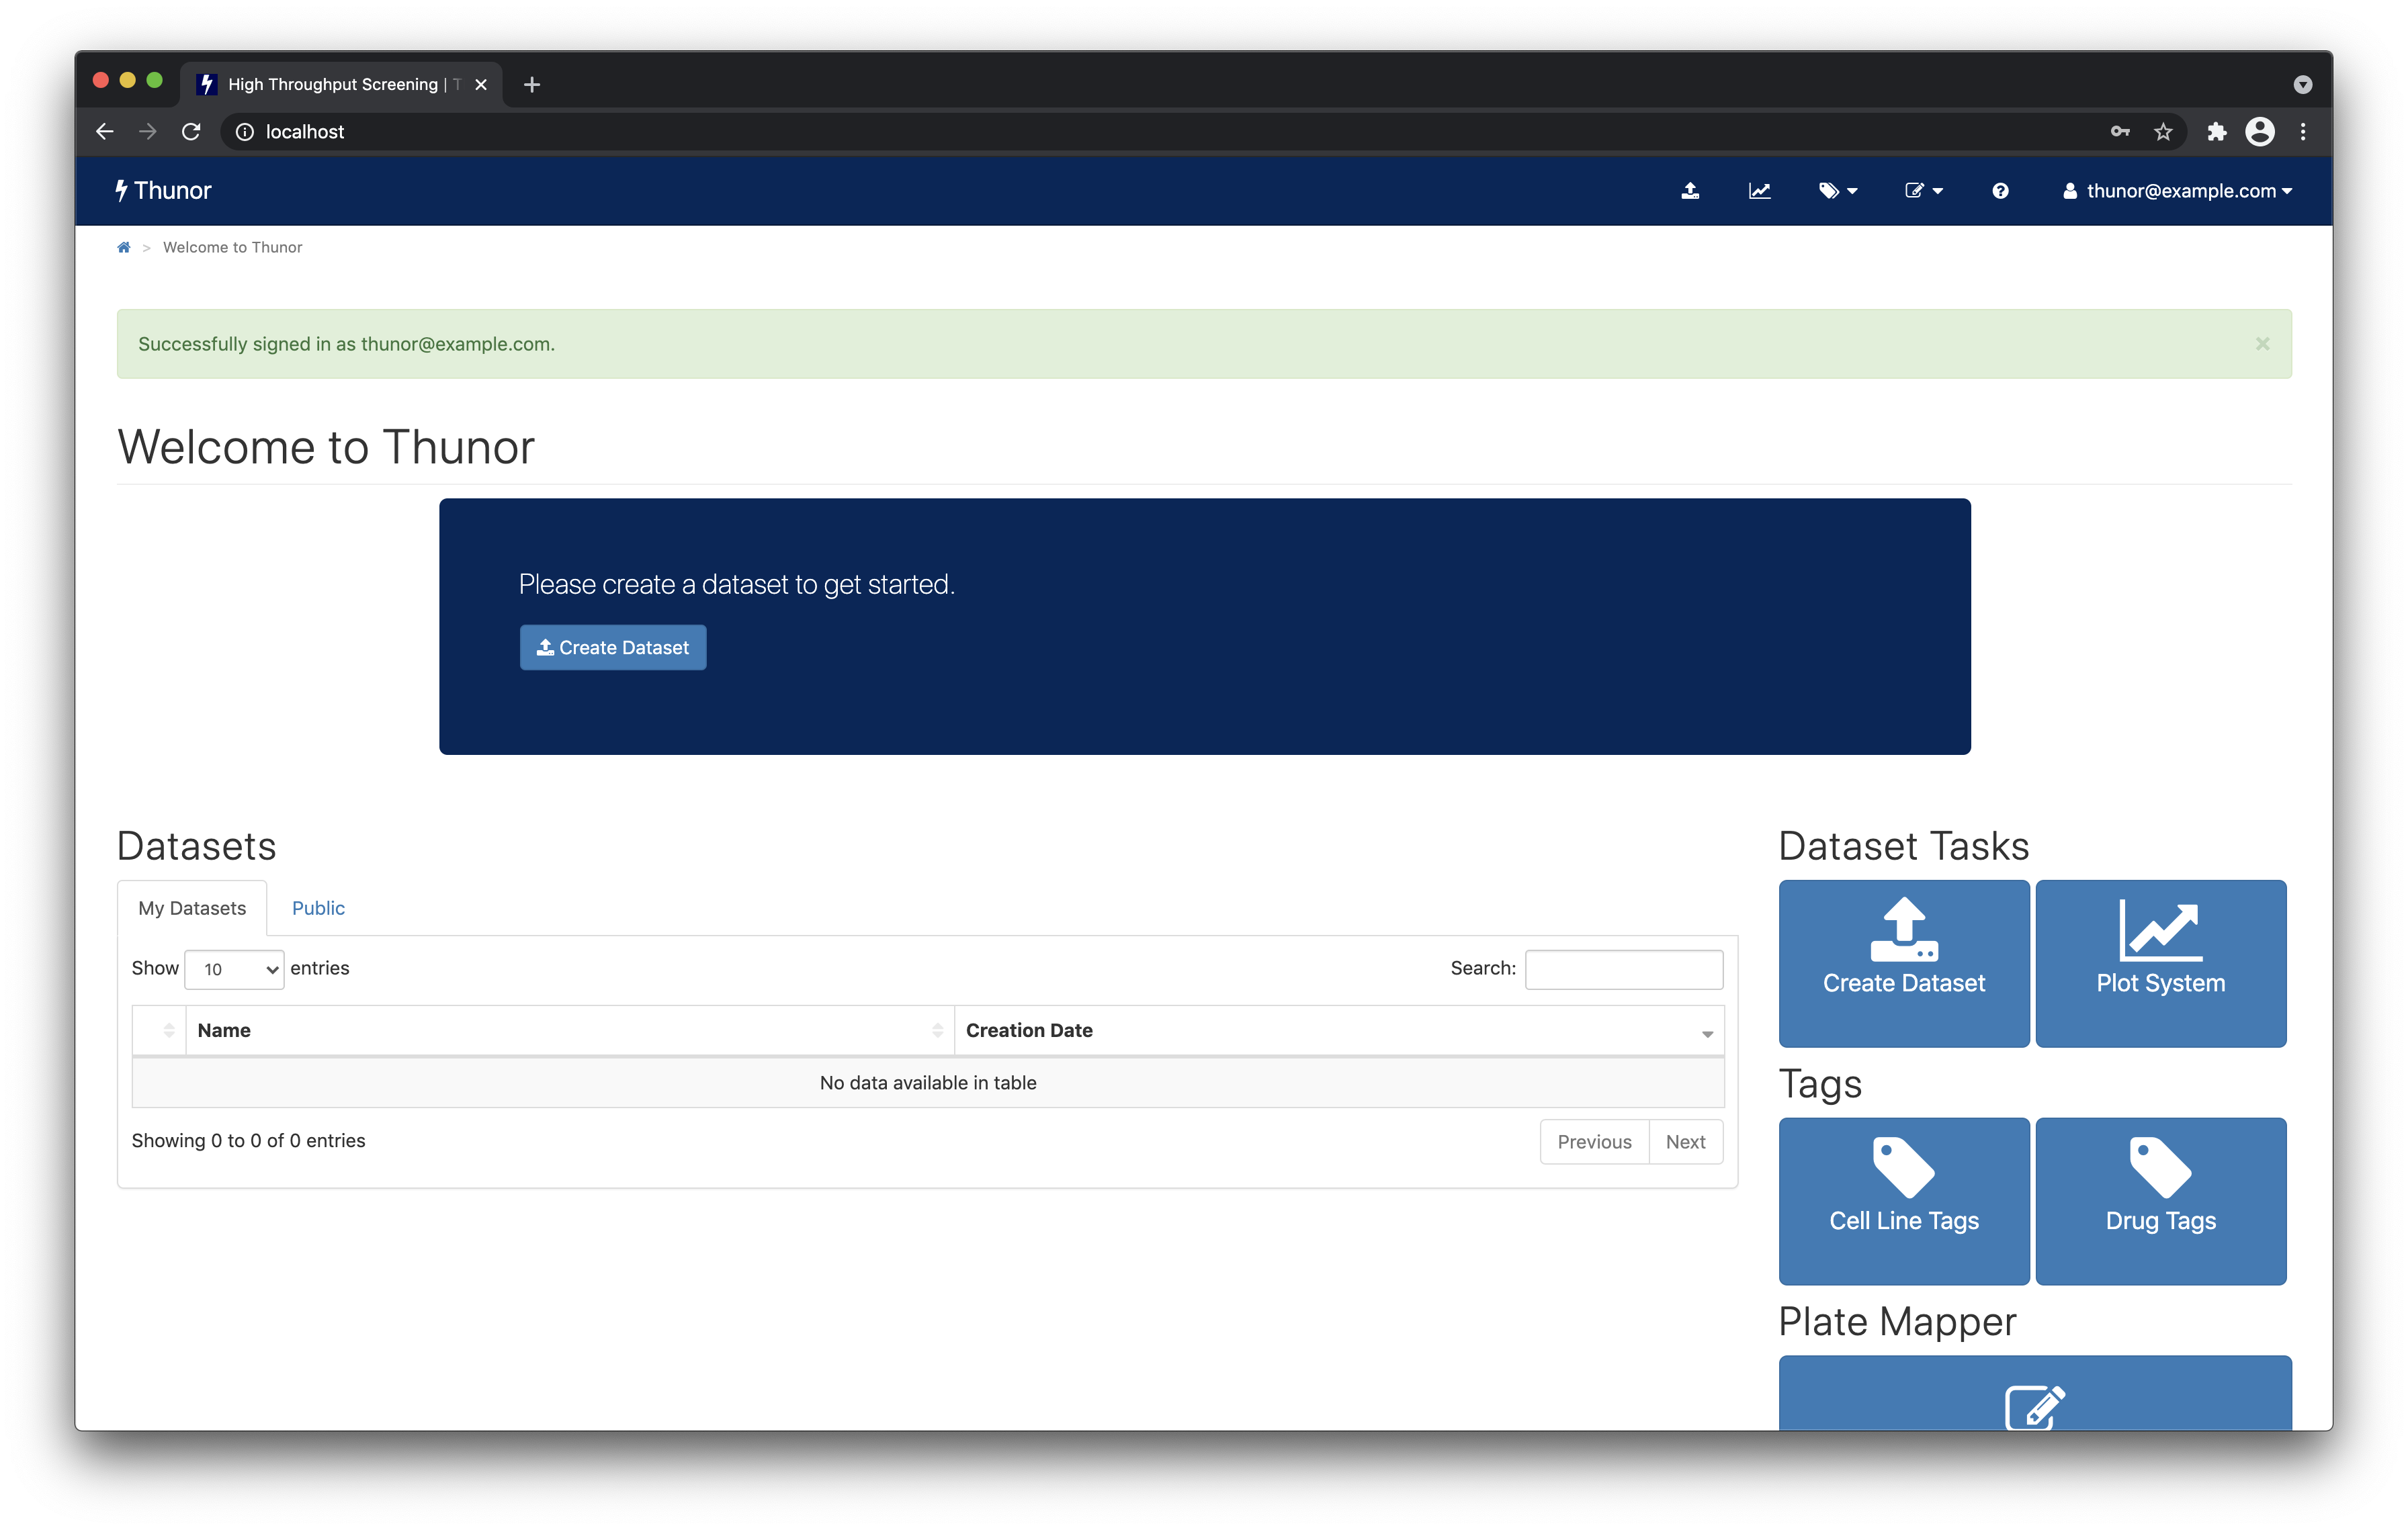Click the upload/import icon in navbar
Image resolution: width=2408 pixels, height=1530 pixels.
(1688, 189)
